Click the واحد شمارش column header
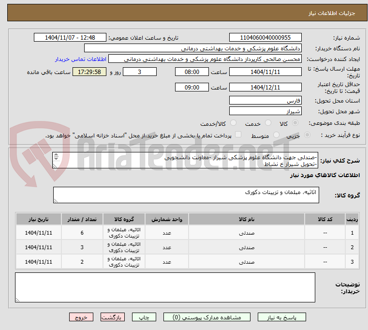Screen dimensions: 368x330 coord(167,219)
